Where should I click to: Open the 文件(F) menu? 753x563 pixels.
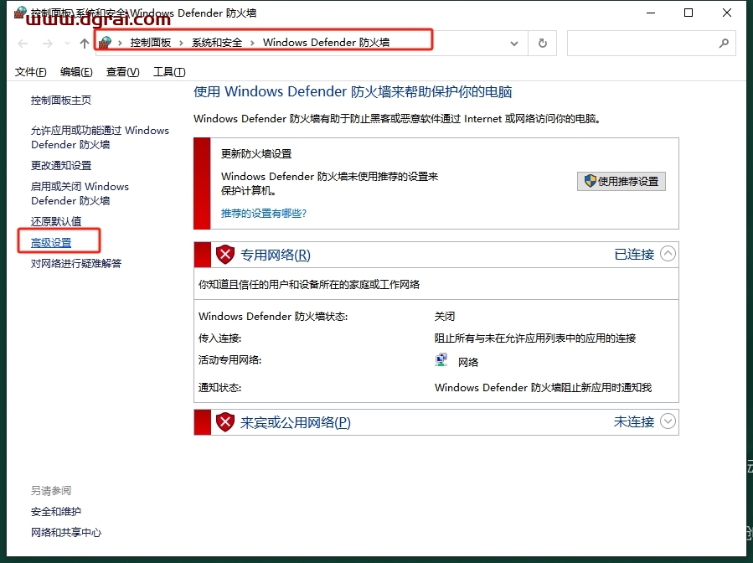click(31, 72)
